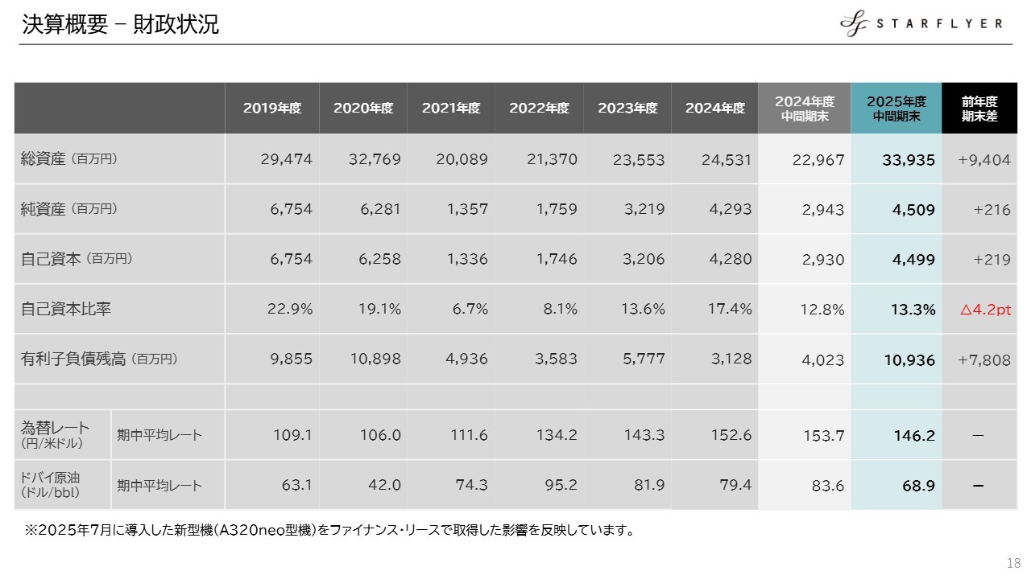
Task: Click the 前年度期末差 black header cell
Action: [x=979, y=108]
